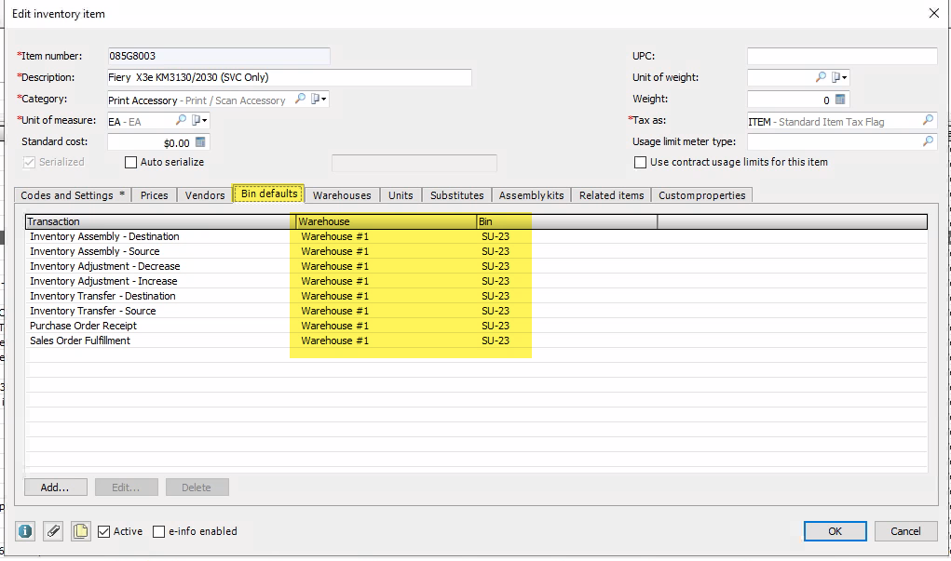Screen dimensions: 951x561
Task: Select the Inventory Assembly - Source row
Action: [x=476, y=251]
